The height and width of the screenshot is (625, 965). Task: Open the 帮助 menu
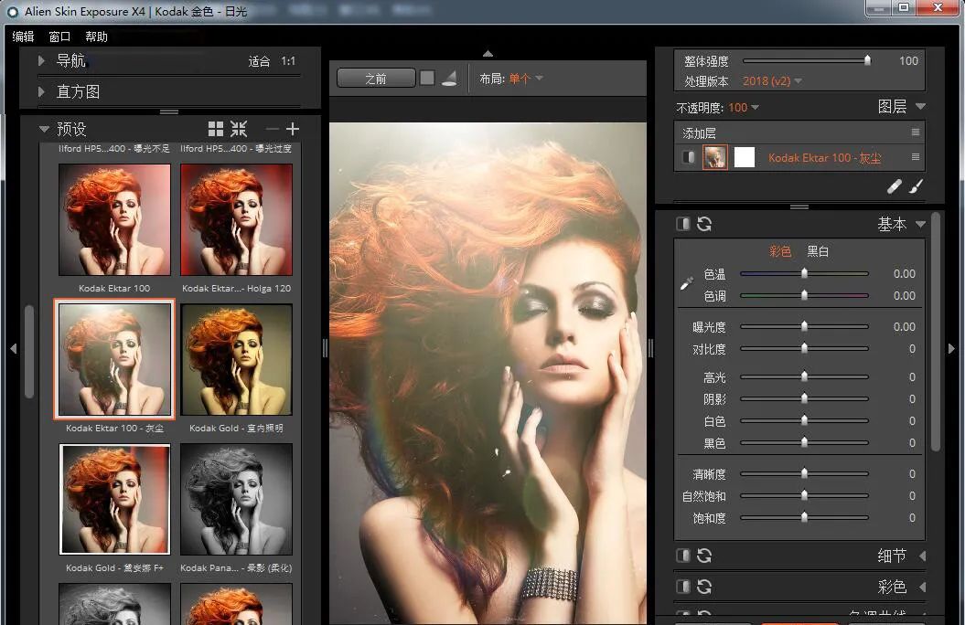pyautogui.click(x=97, y=37)
